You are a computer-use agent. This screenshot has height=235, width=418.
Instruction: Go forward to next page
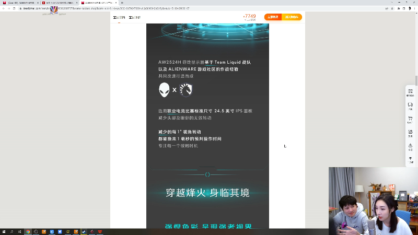pos(9,8)
